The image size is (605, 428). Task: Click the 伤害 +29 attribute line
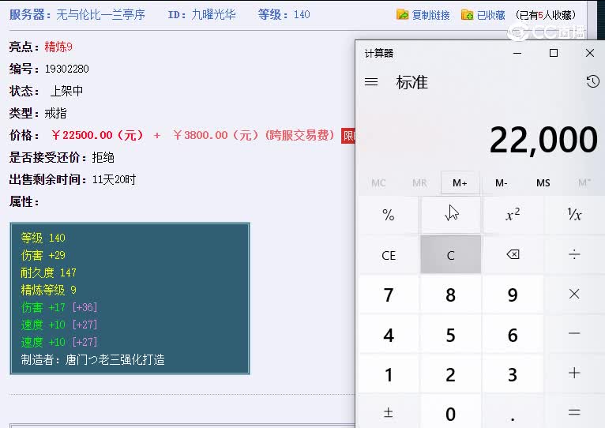coord(43,255)
